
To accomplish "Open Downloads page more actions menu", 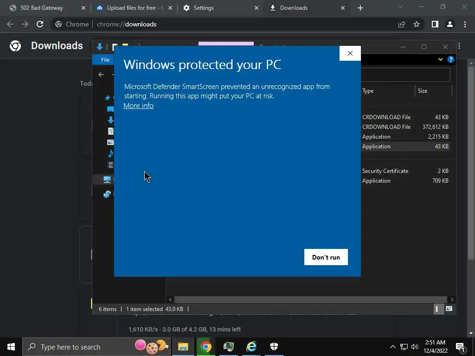I will click(x=459, y=46).
